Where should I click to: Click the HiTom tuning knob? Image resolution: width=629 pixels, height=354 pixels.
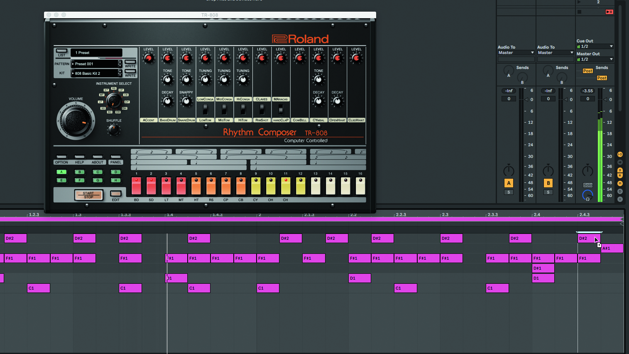coord(243,79)
